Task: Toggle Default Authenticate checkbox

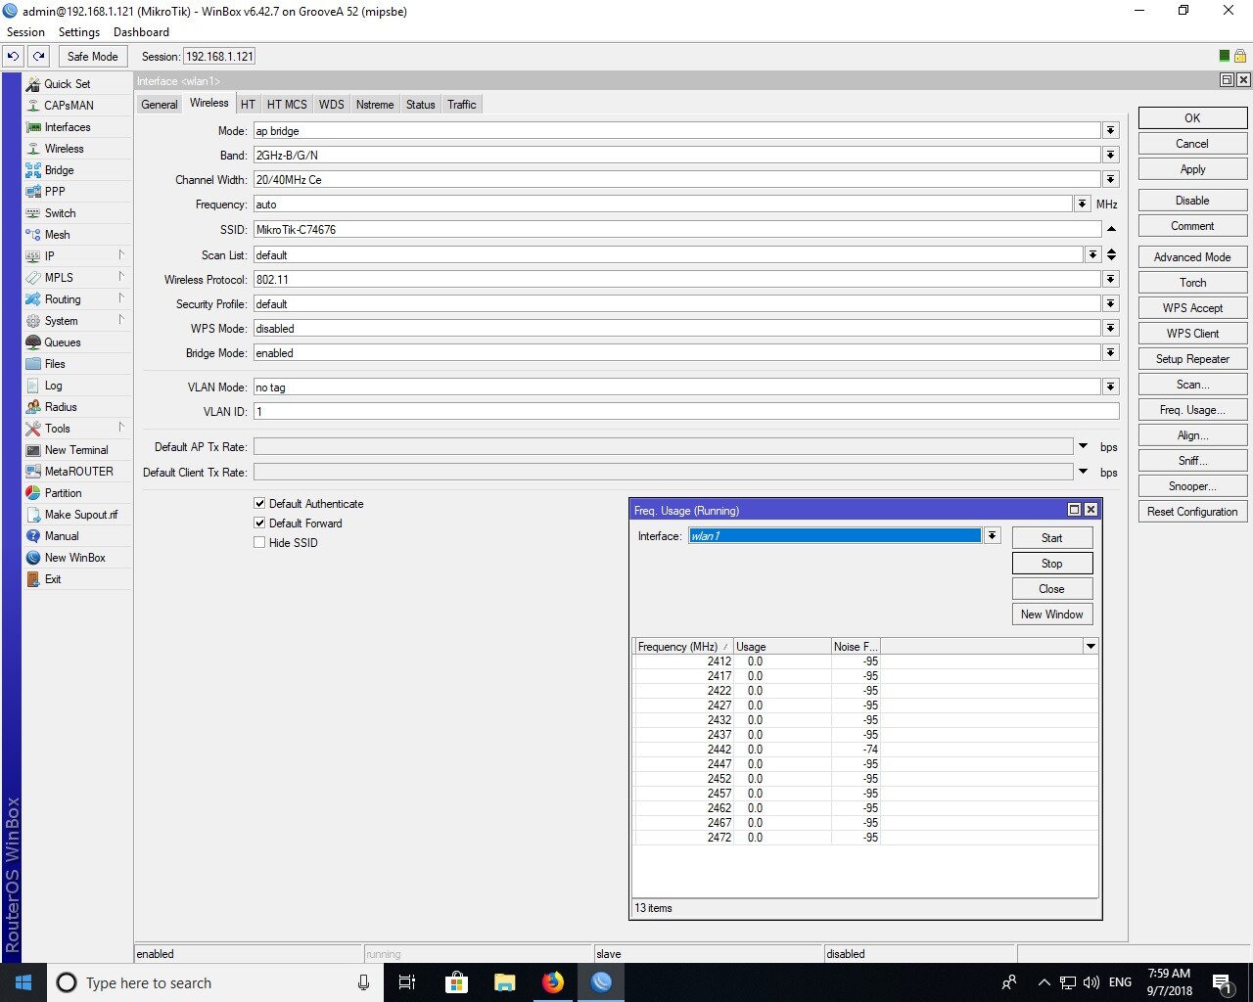Action: point(259,504)
